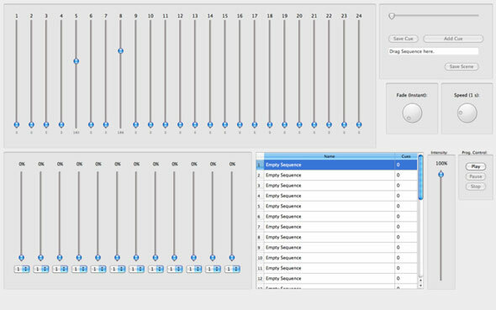This screenshot has height=310, width=496.
Task: Click the last 0% submaster fader handle
Action: [232, 258]
